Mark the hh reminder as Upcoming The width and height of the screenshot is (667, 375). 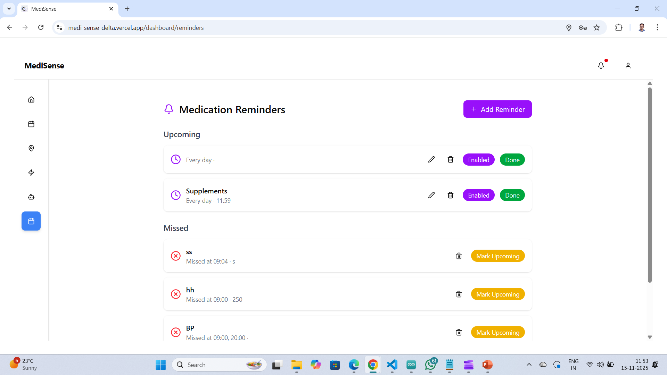[x=498, y=294]
